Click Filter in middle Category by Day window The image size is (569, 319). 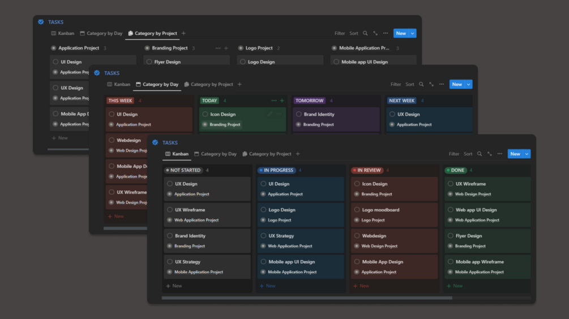coord(396,84)
